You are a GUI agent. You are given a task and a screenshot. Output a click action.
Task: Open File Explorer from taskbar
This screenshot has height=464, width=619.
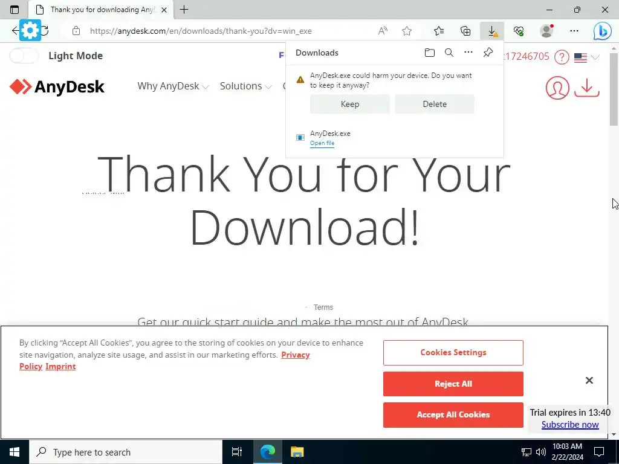point(297,452)
